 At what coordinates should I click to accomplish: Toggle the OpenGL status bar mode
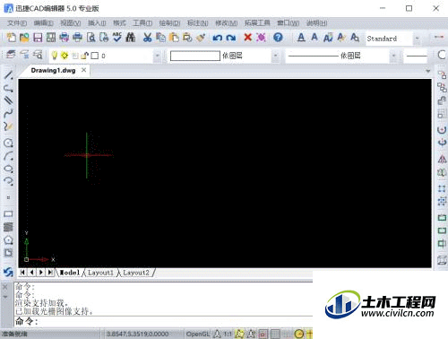(x=198, y=334)
